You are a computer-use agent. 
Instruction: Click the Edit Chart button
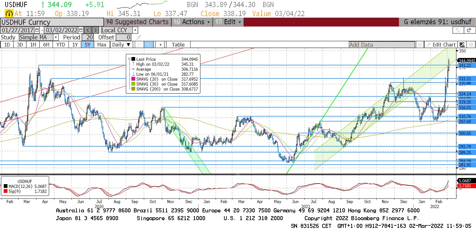(441, 45)
